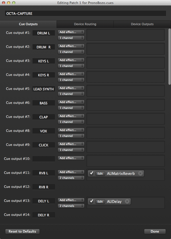This screenshot has height=239, width=171.
Task: Open Add effect menu for Cue output #10
Action: click(71, 158)
